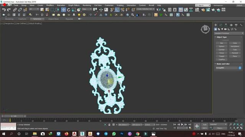Open the selection filter All dropdown
The width and height of the screenshot is (245, 137).
(x=34, y=9)
